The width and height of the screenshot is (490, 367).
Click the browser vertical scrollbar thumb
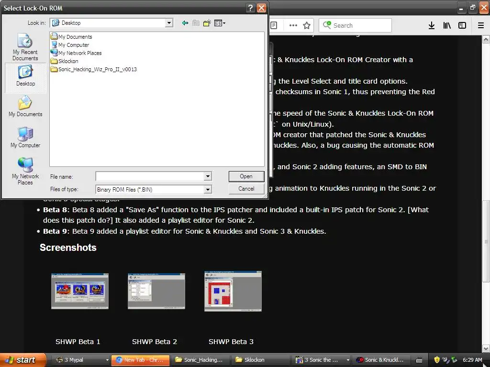486,241
